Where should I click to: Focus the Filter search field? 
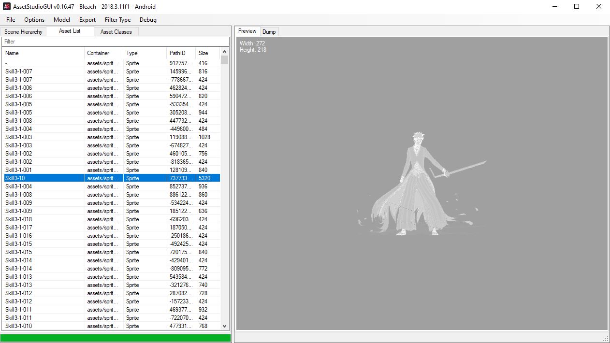[116, 42]
